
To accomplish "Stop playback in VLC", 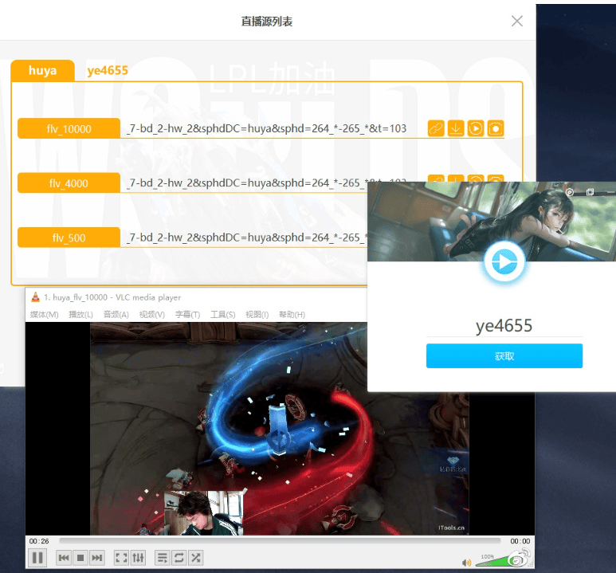I will point(80,558).
